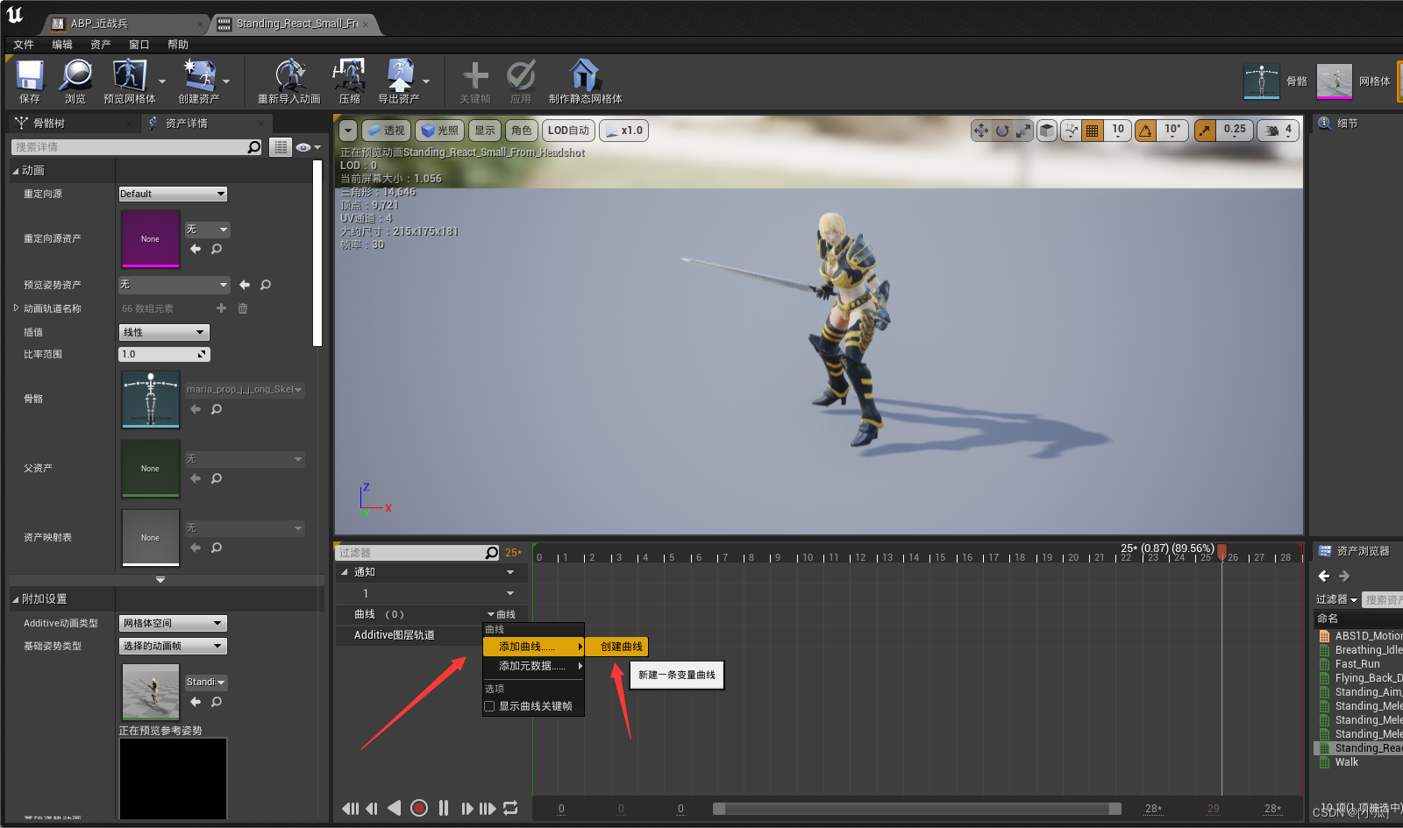Choose 添加元数据 menu entry
Screen dimensions: 1403x828
pos(533,666)
